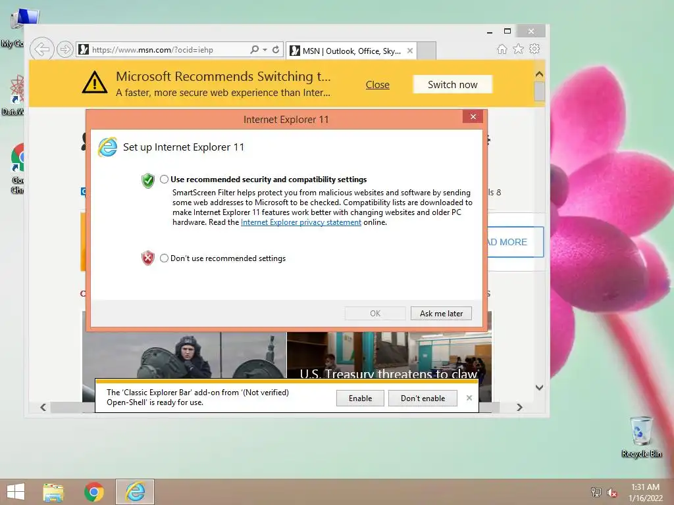The image size is (674, 505).
Task: Close the MSN browser tab
Action: 410,51
